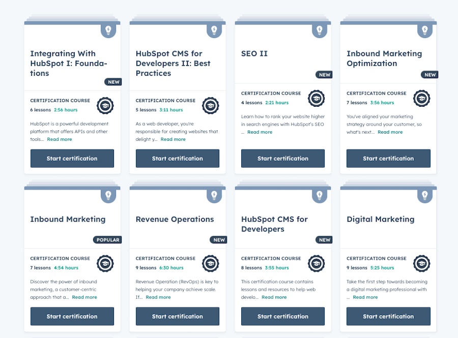Click the 2:21 hours duration text

(x=277, y=103)
